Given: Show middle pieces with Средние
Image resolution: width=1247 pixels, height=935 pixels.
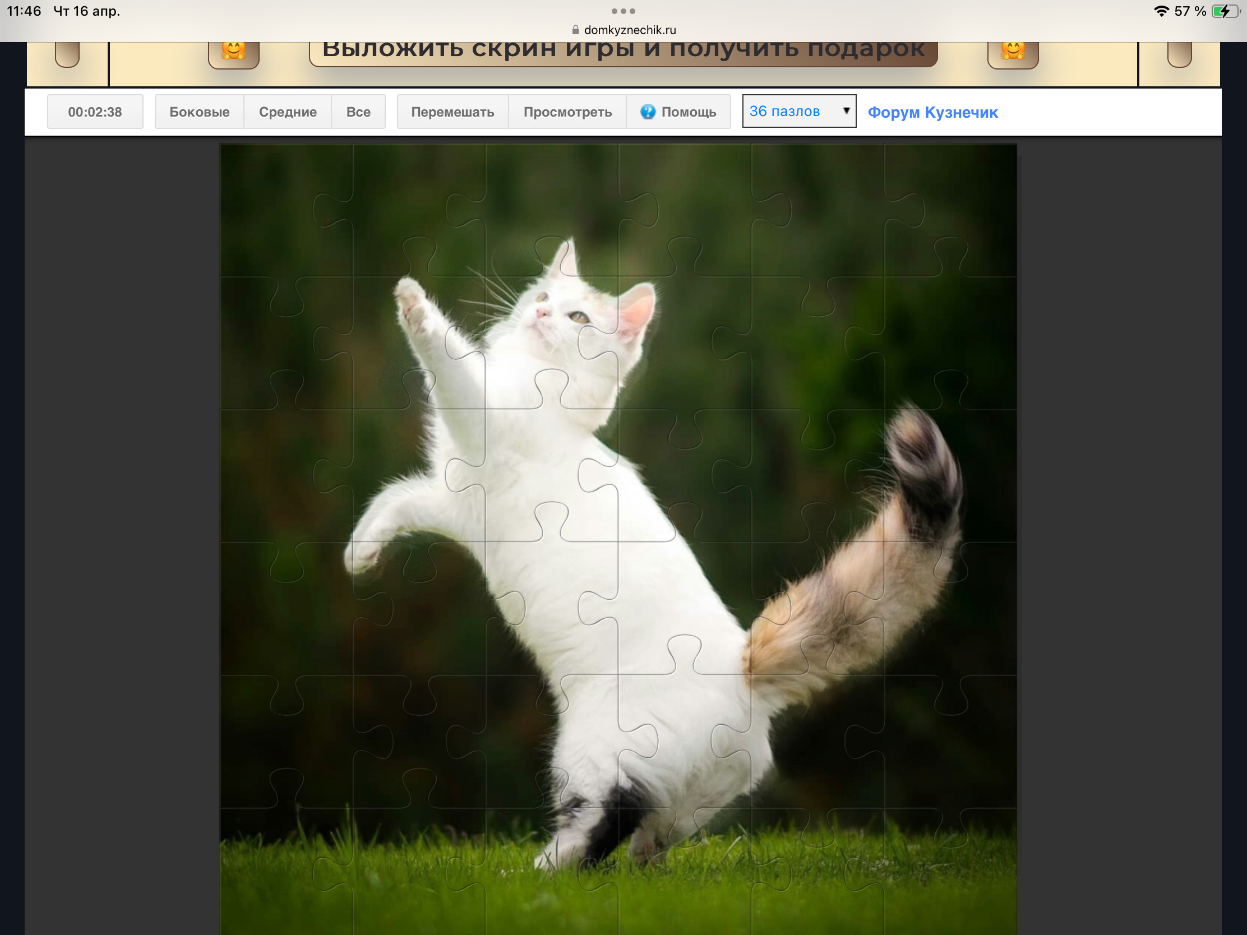Looking at the screenshot, I should [288, 112].
